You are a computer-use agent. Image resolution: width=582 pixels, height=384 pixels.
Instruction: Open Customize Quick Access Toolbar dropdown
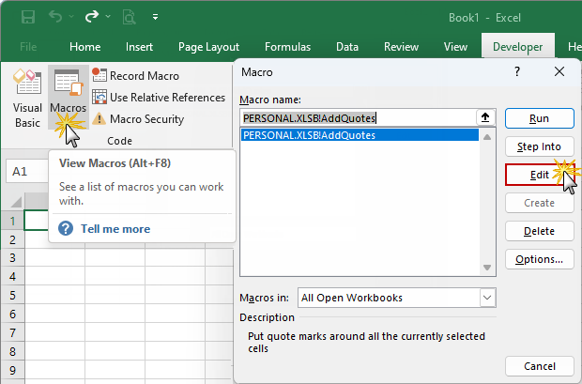coord(155,17)
